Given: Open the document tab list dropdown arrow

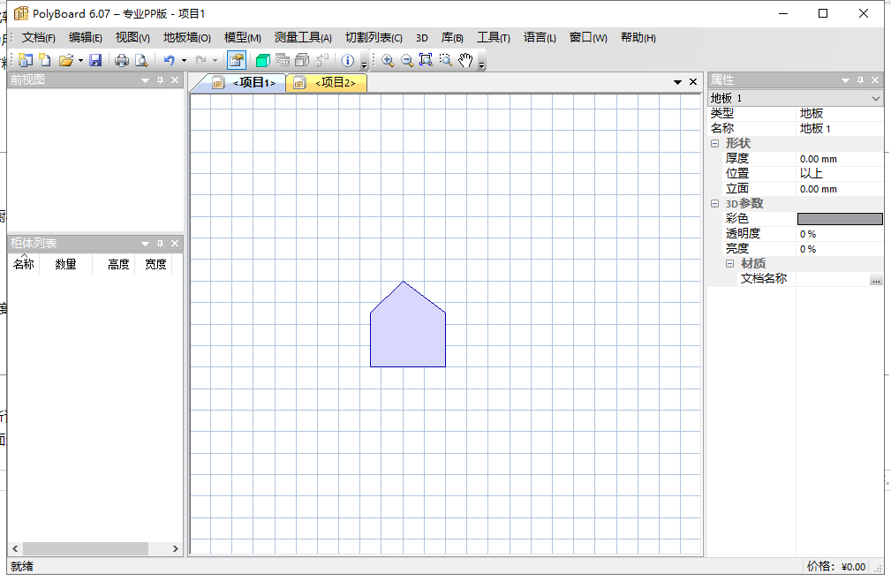Looking at the screenshot, I should click(677, 82).
